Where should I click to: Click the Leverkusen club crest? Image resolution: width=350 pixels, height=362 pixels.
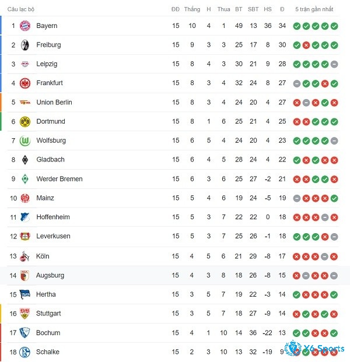pos(25,236)
